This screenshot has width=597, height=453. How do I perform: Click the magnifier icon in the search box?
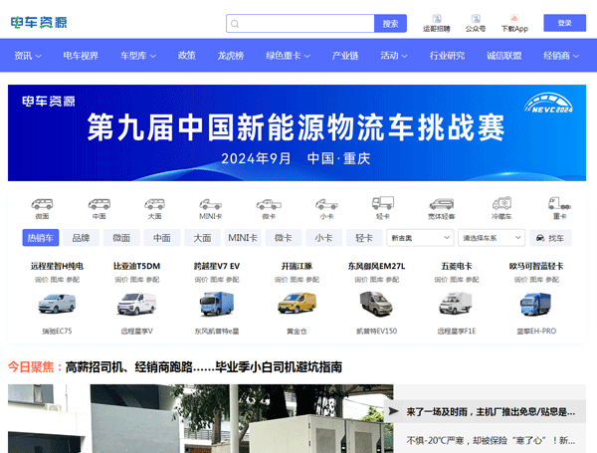click(235, 24)
